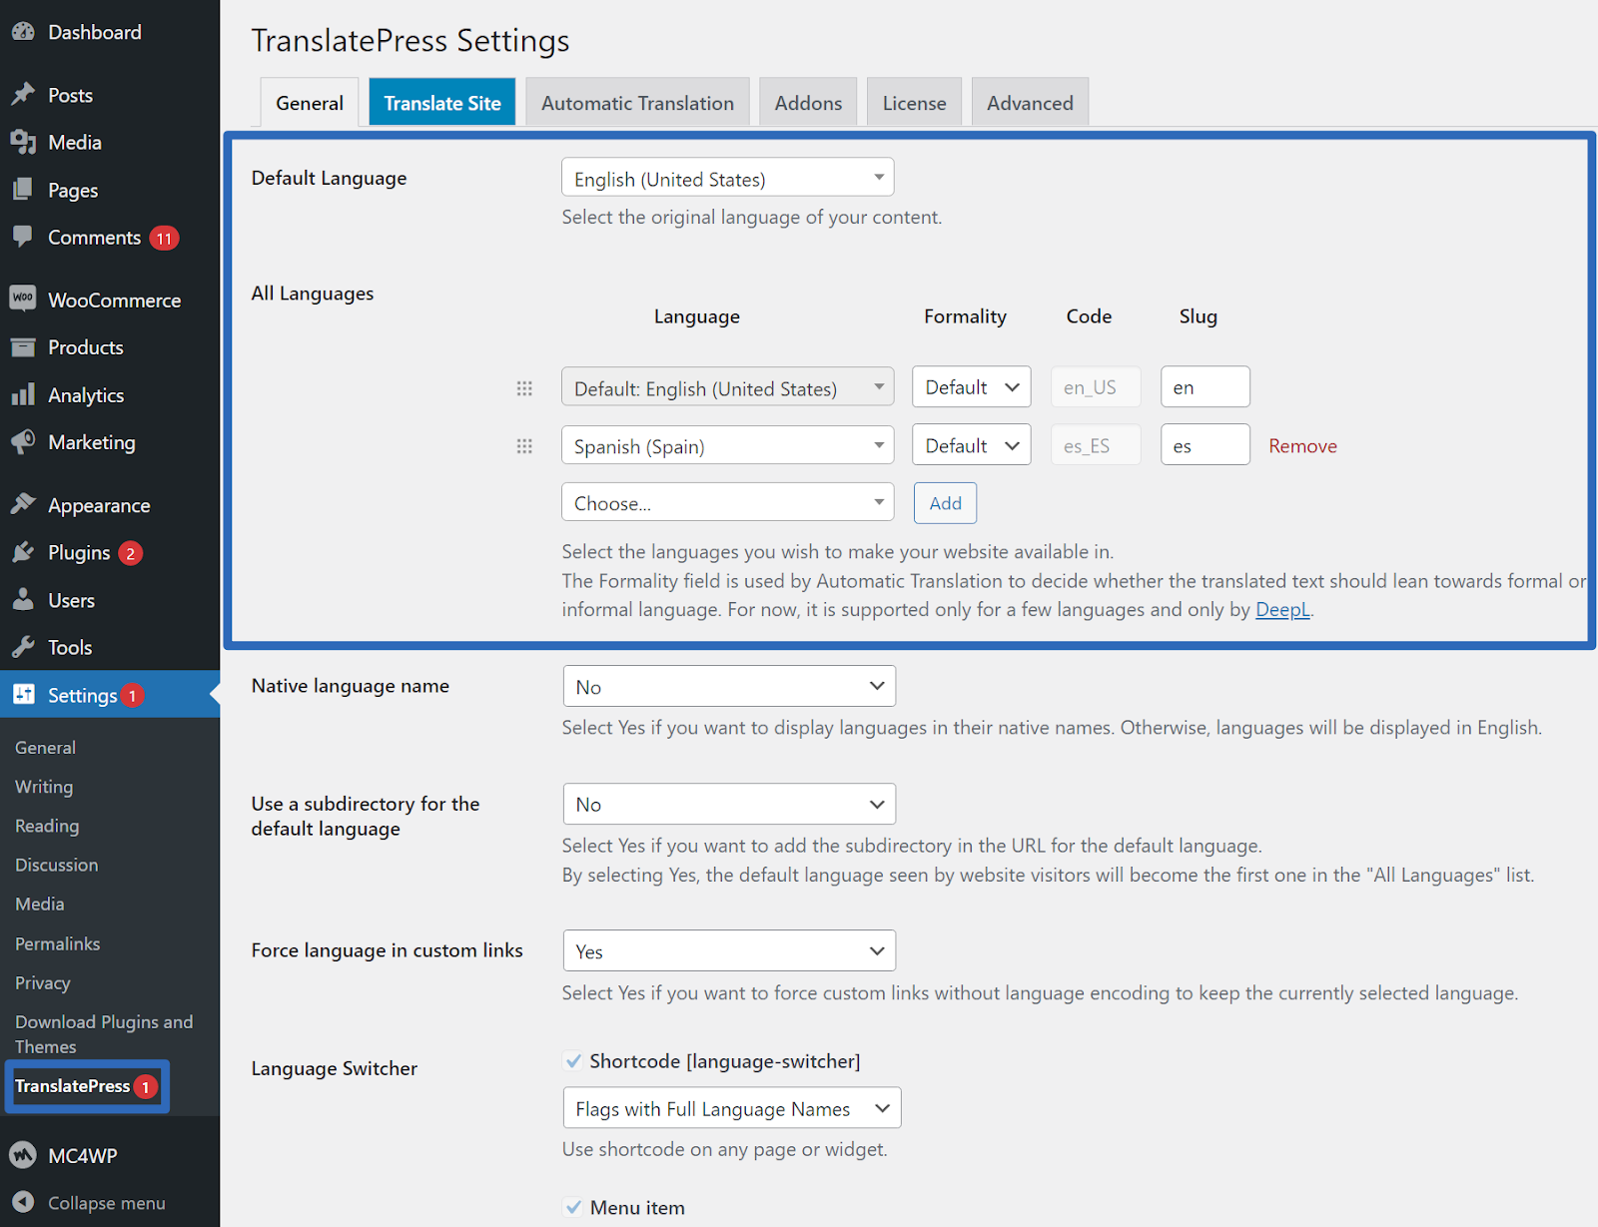This screenshot has height=1227, width=1598.
Task: Click the Default: English (United States) selector
Action: coord(727,387)
